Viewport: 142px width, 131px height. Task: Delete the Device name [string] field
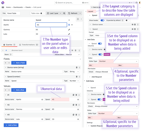point(77,68)
